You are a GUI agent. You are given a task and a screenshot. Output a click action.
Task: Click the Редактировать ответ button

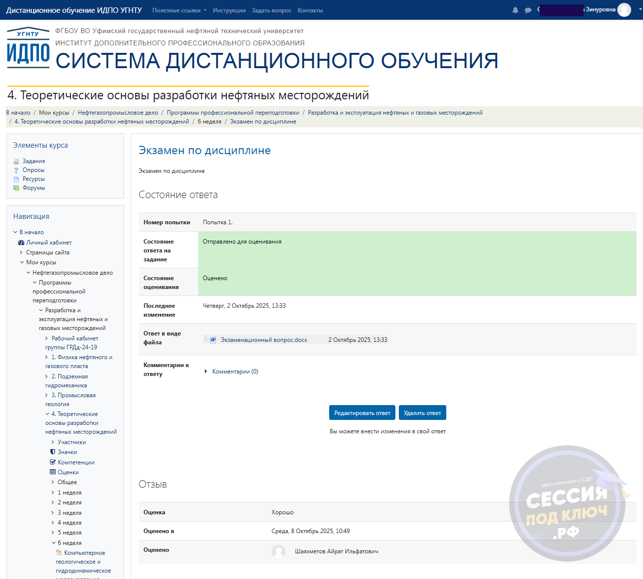click(x=362, y=413)
